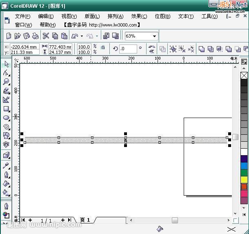Screen dimensions: 249x234
Task: Click the rotation angle field
Action: [128, 49]
